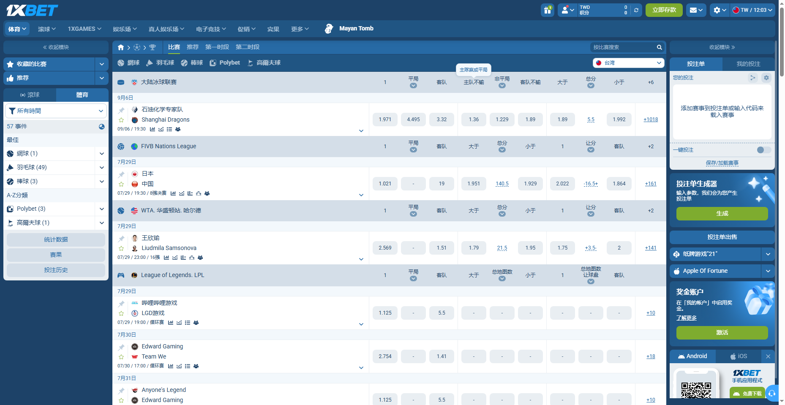
Task: Open the 保存/加載賽事 link
Action: (x=722, y=163)
